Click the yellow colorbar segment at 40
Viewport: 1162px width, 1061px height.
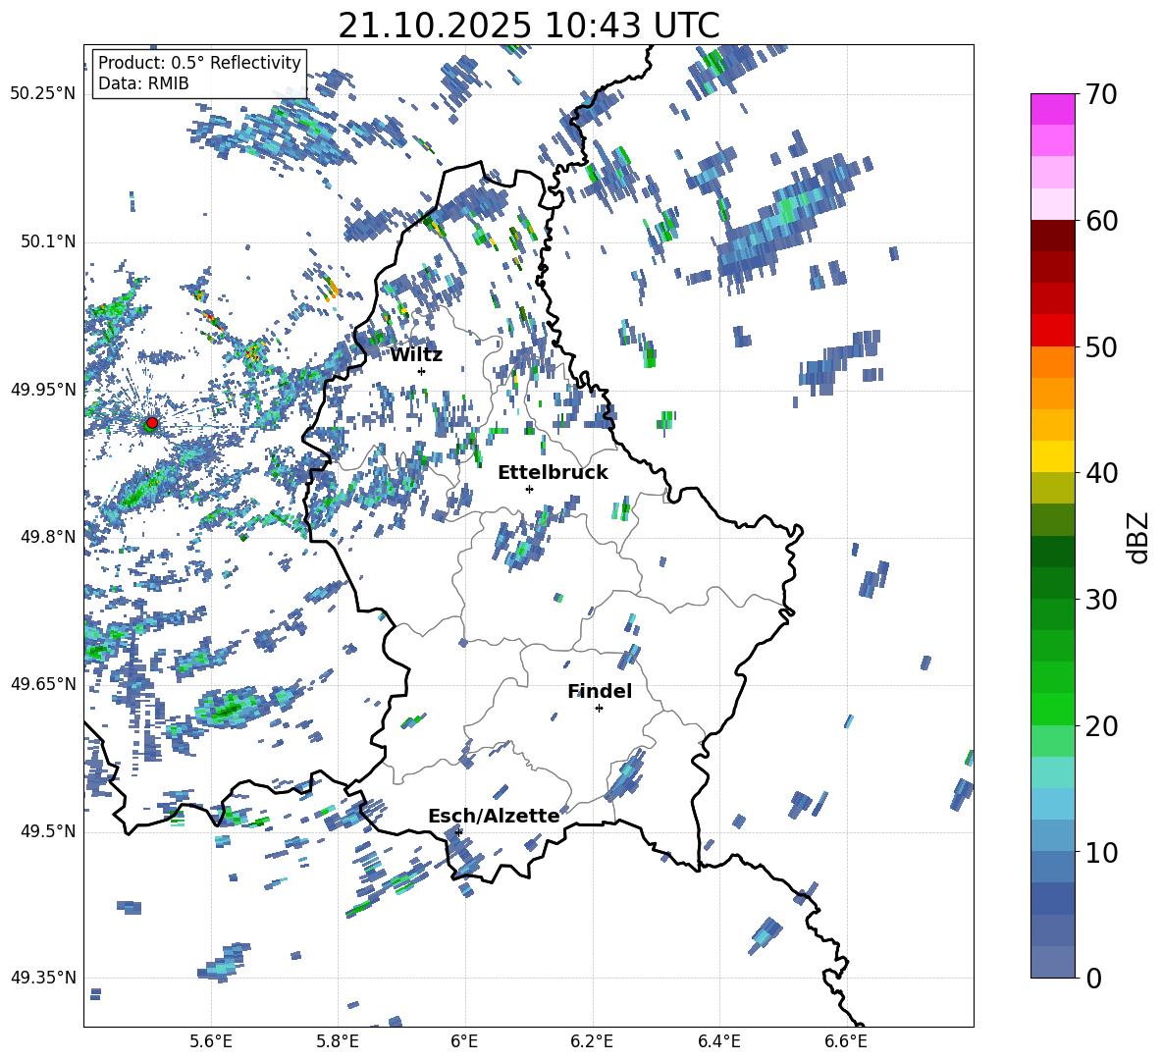click(1053, 456)
